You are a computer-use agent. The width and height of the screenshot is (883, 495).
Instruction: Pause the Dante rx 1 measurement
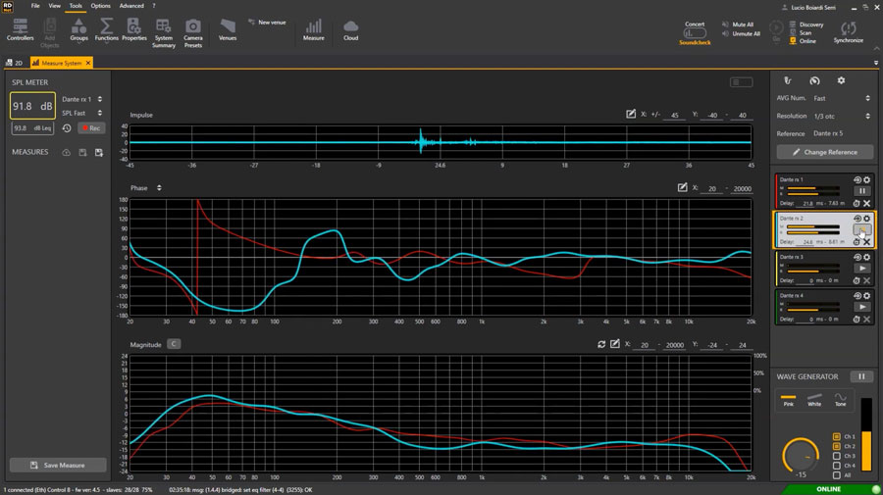tap(862, 191)
